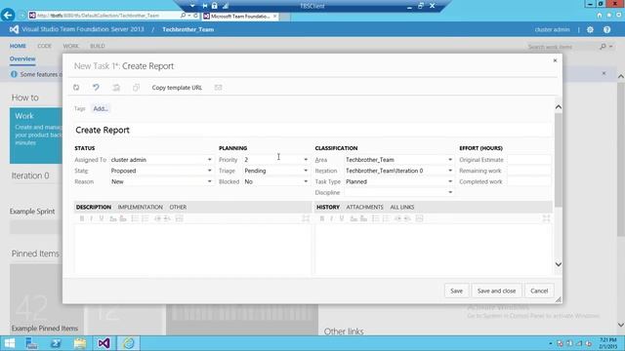625x351 pixels.
Task: Open Visual Studio from the taskbar
Action: pyautogui.click(x=104, y=343)
